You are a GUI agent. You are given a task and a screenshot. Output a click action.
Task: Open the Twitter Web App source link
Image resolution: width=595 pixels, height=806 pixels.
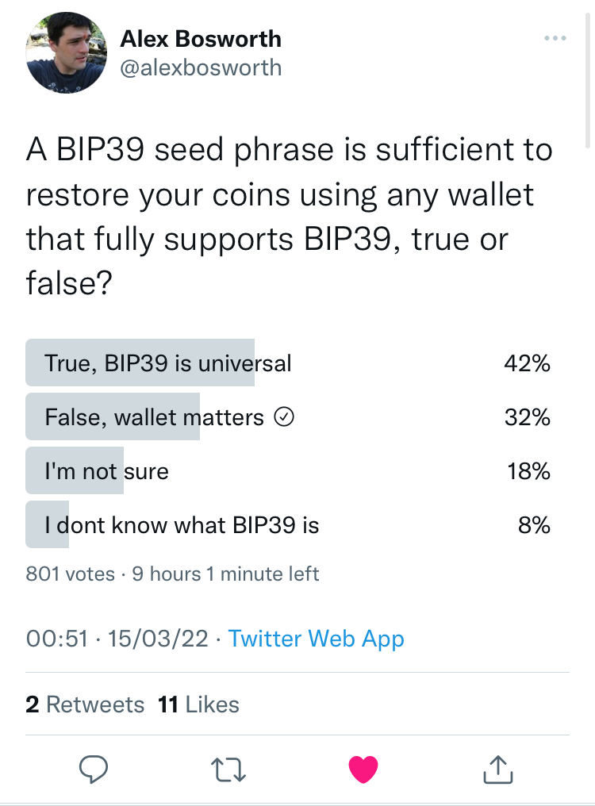point(316,639)
